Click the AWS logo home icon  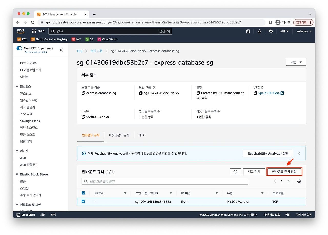point(20,31)
